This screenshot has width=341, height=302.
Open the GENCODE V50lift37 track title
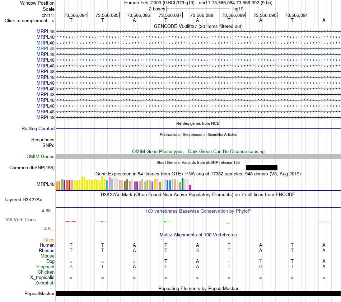198,26
